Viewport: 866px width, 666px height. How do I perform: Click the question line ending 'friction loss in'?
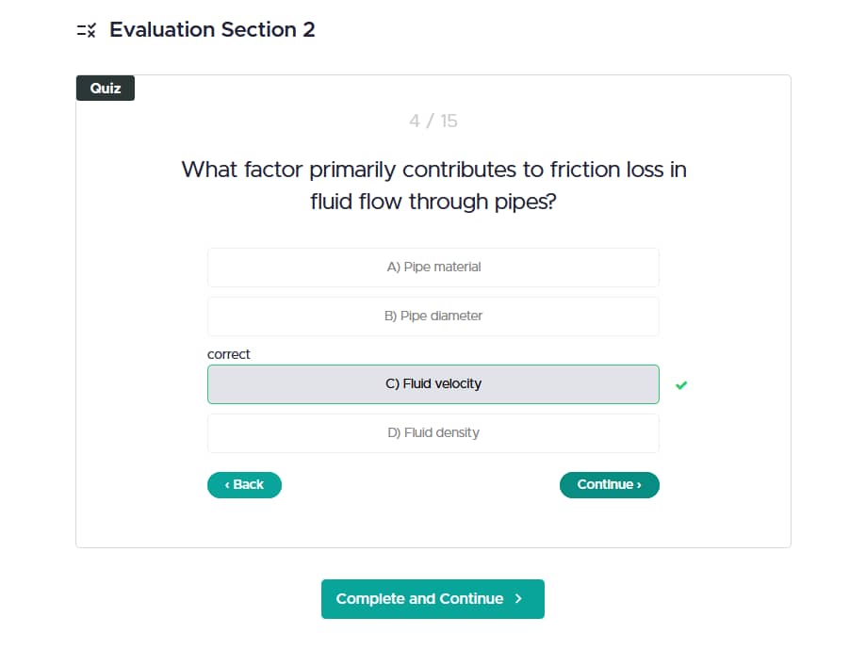tap(433, 170)
